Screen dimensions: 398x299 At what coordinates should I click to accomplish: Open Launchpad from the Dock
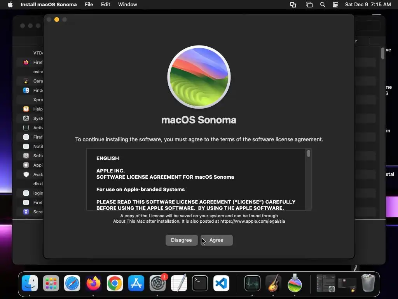pos(51,283)
